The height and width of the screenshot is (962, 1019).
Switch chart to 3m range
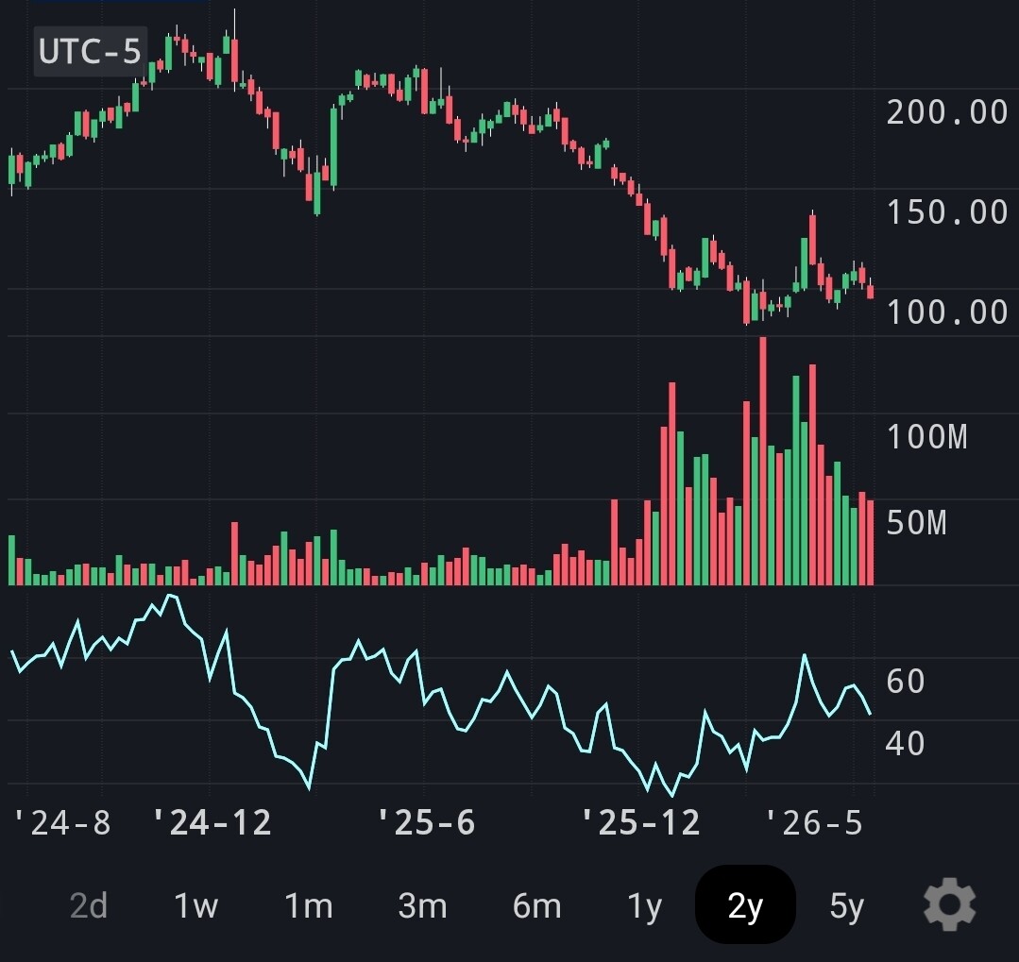[x=422, y=905]
